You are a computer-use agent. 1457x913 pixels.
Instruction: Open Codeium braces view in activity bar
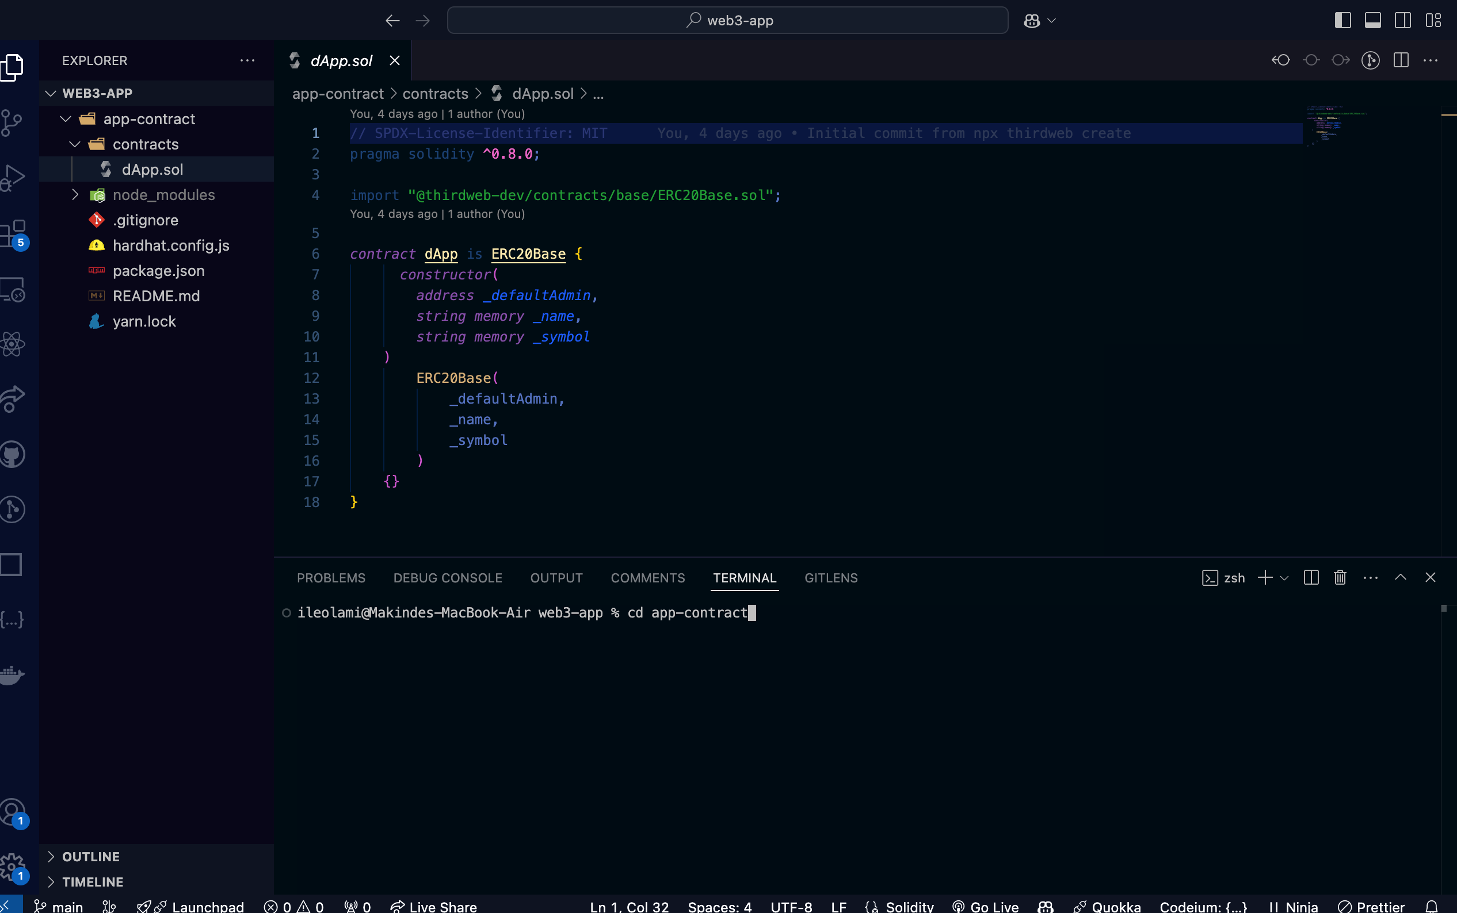pyautogui.click(x=12, y=620)
